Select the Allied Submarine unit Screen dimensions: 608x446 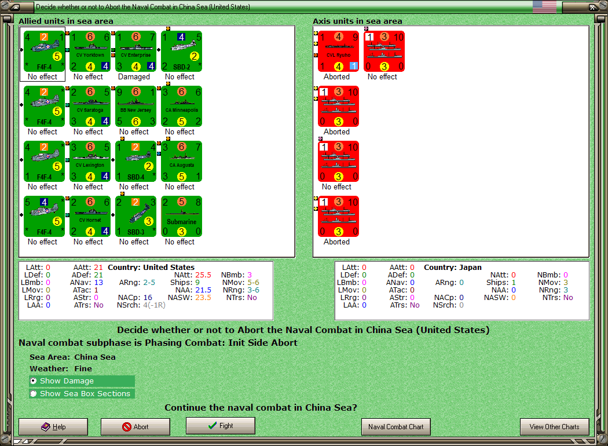coord(181,217)
